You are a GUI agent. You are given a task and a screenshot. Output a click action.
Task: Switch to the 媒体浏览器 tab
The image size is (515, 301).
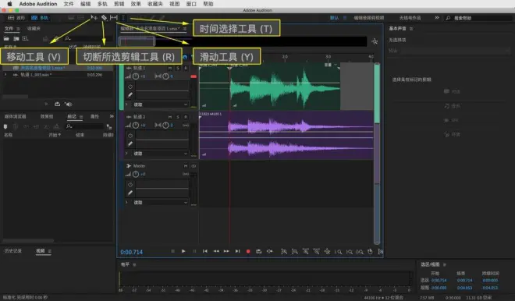tap(15, 116)
